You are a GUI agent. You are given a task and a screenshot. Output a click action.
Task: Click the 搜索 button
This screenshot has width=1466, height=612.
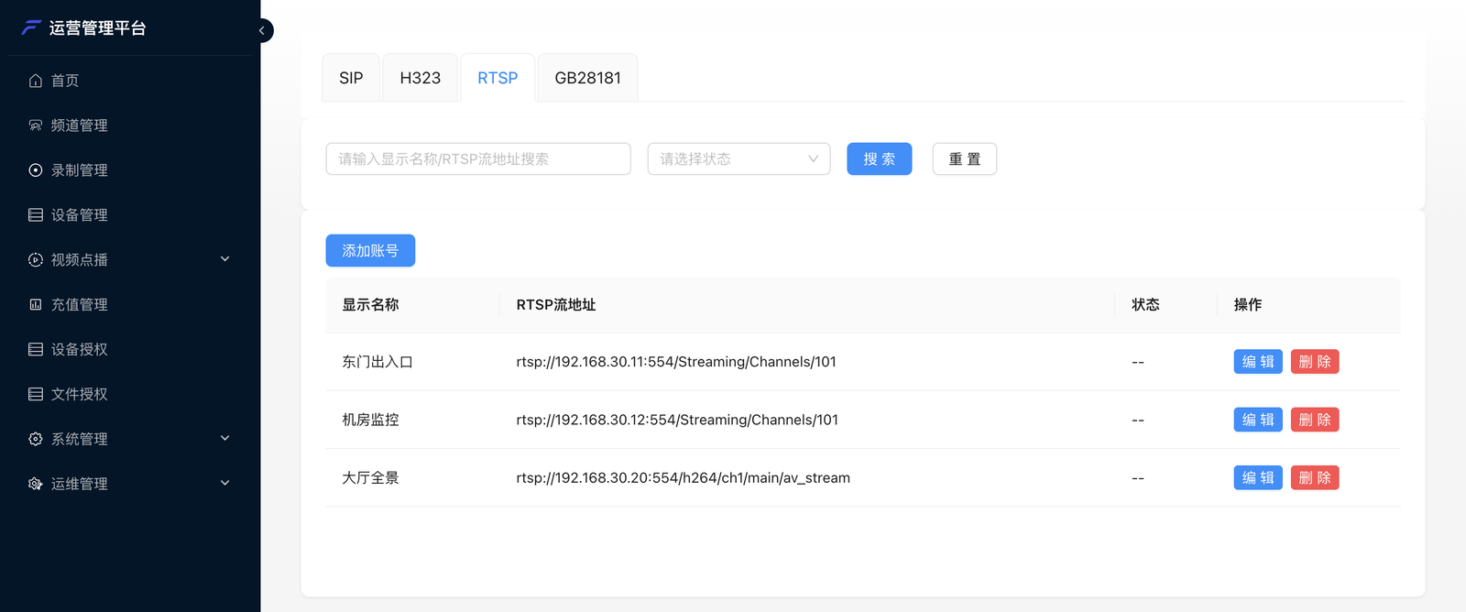click(880, 158)
